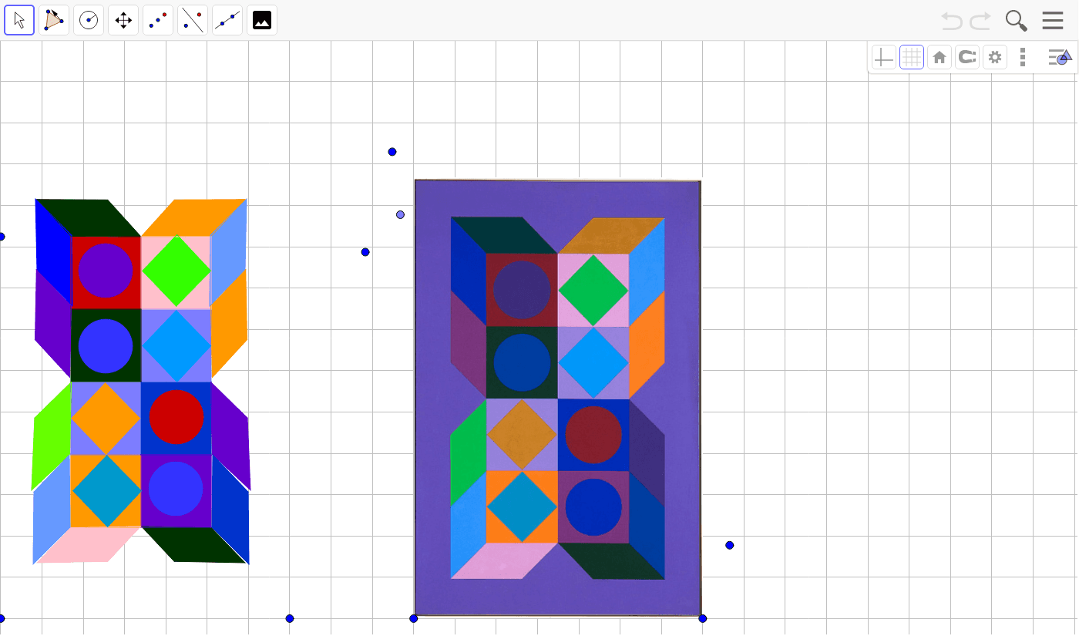The height and width of the screenshot is (636, 1079).
Task: Select the Move arrow tool
Action: 19,20
